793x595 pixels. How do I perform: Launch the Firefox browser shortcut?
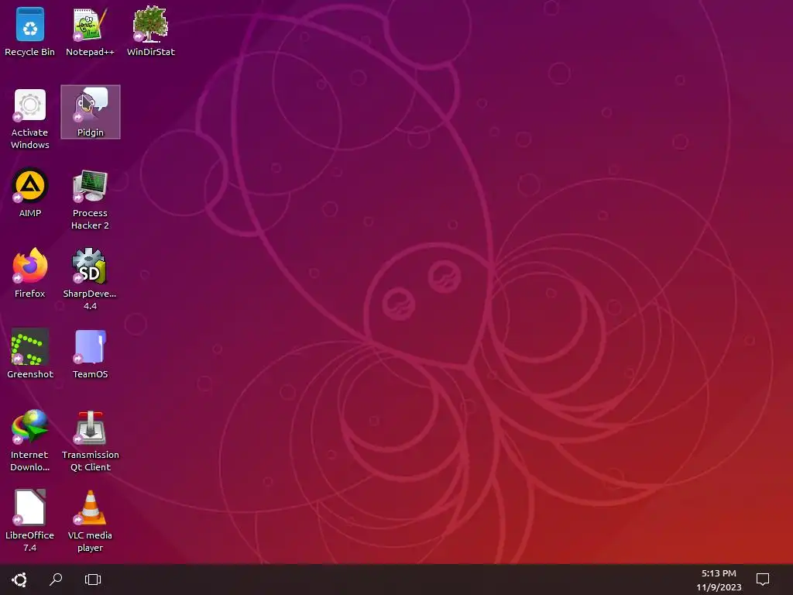click(30, 273)
